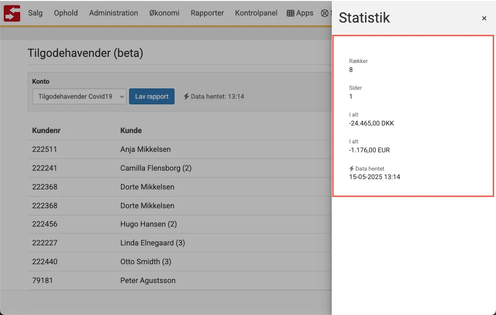This screenshot has width=496, height=315.
Task: Open the Rapporter menu
Action: (207, 13)
